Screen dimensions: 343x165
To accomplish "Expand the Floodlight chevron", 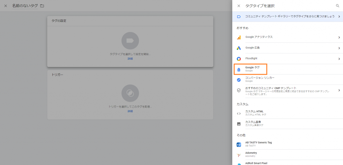I will pos(339,59).
